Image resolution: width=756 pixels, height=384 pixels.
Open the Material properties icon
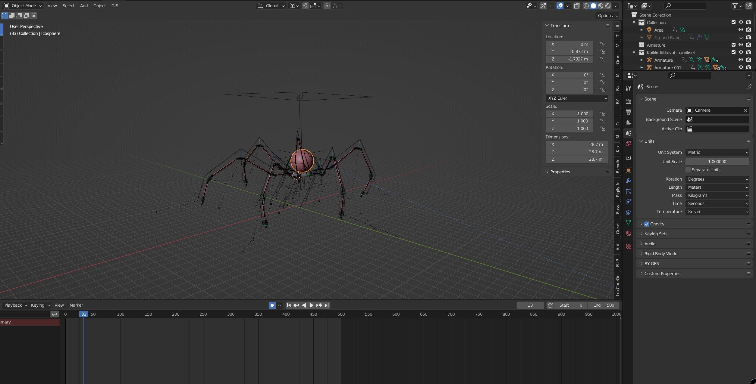[628, 233]
